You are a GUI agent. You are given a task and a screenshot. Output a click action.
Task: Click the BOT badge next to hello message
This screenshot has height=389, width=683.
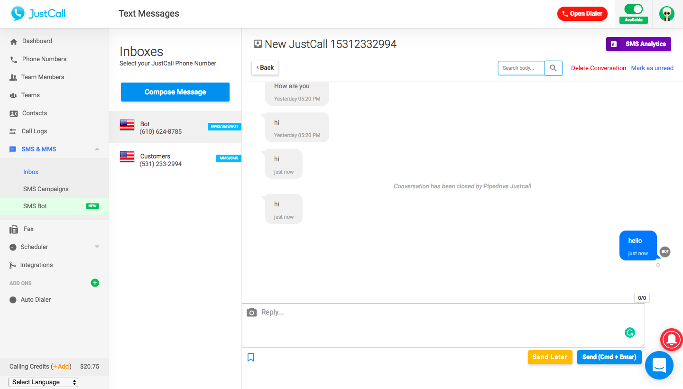(665, 251)
